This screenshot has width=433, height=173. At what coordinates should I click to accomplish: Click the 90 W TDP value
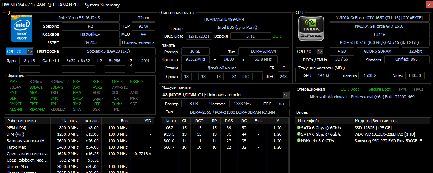click(x=143, y=27)
